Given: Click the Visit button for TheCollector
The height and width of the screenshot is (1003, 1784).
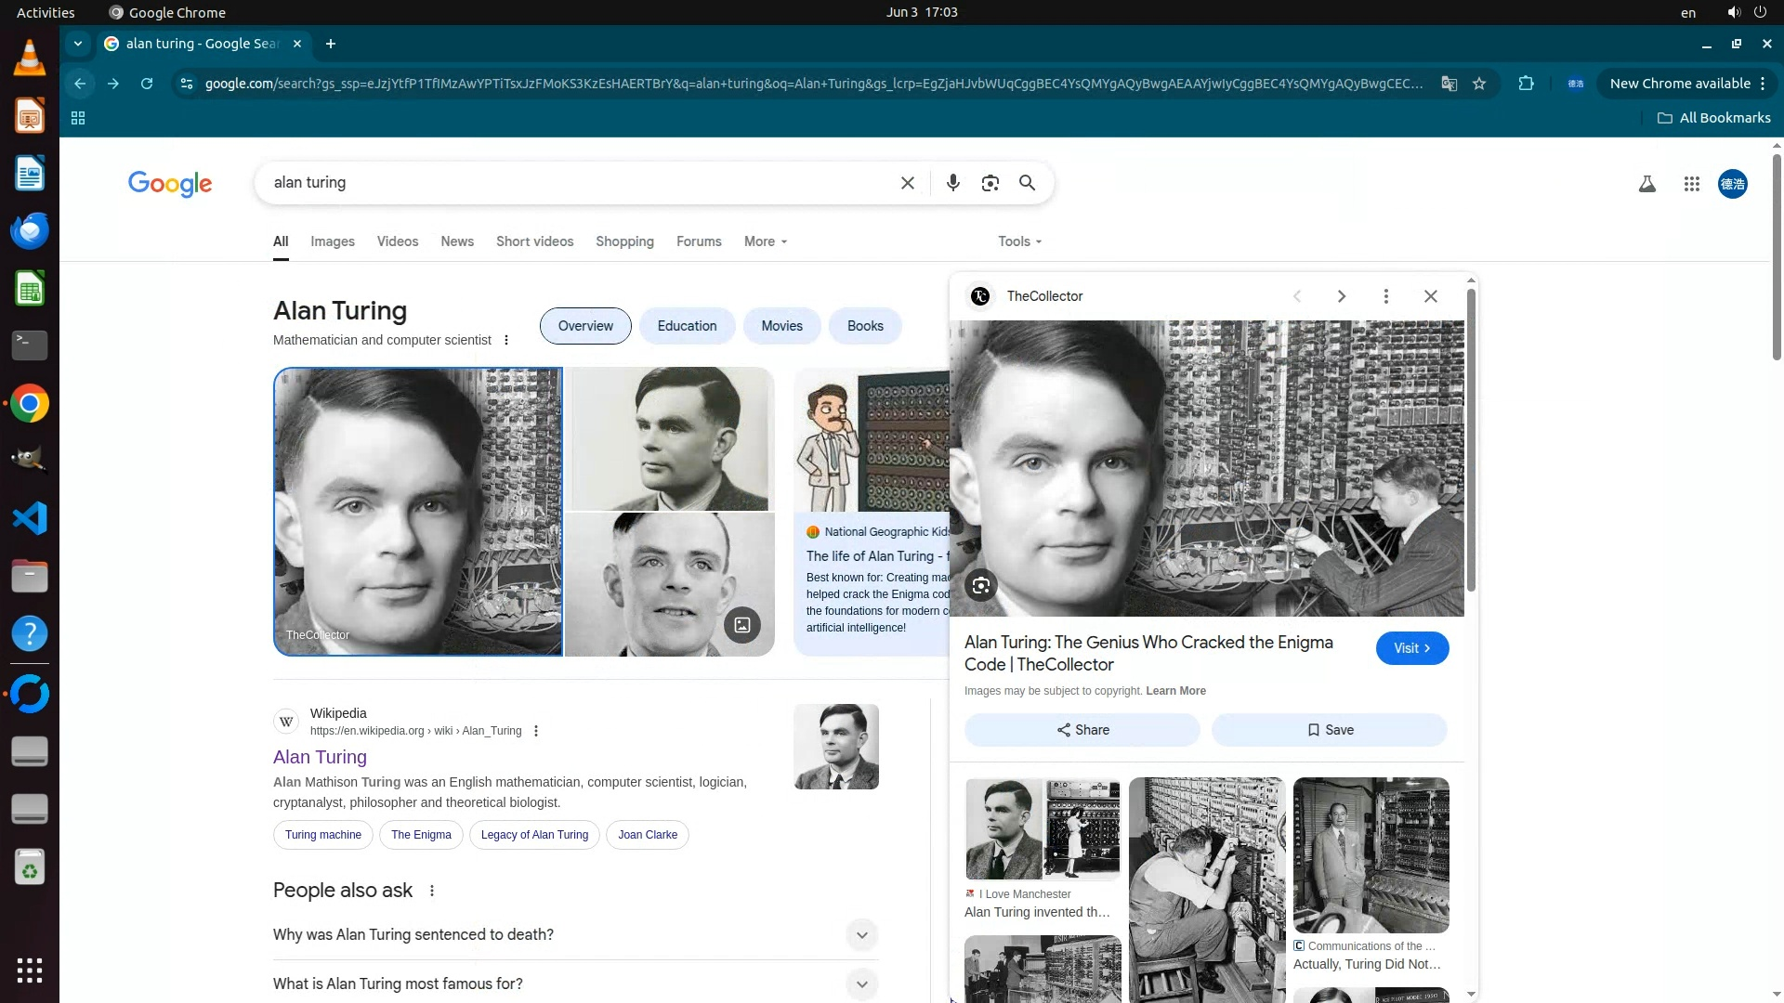Looking at the screenshot, I should [1411, 648].
